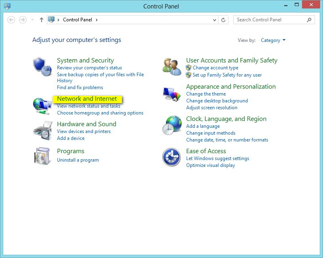This screenshot has height=258, width=323.
Task: Click the Programs disc box icon
Action: (x=42, y=156)
